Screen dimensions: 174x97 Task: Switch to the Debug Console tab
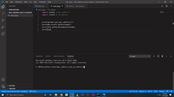59,56
